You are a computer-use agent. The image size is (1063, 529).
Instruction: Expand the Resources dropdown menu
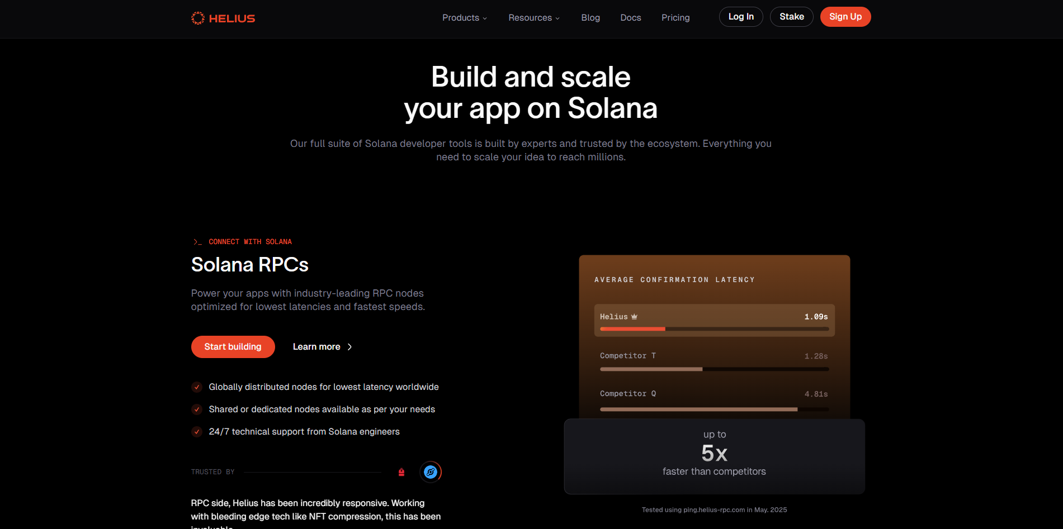click(533, 18)
